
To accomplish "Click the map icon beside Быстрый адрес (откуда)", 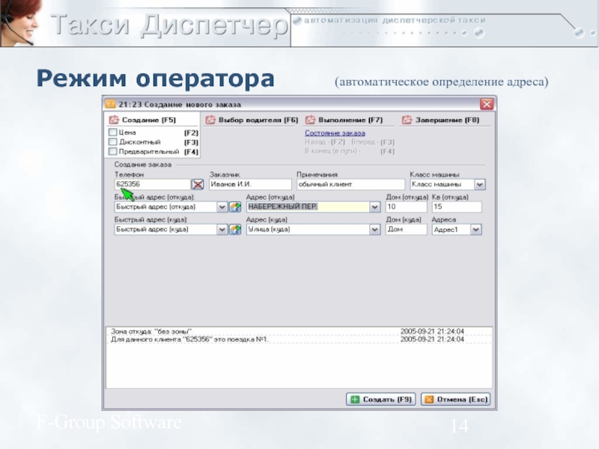I will 235,207.
